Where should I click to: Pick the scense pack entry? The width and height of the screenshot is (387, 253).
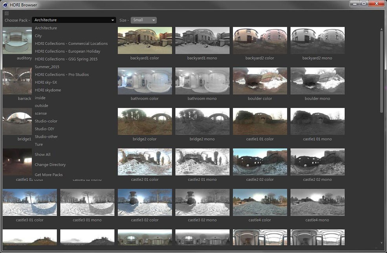(40, 113)
